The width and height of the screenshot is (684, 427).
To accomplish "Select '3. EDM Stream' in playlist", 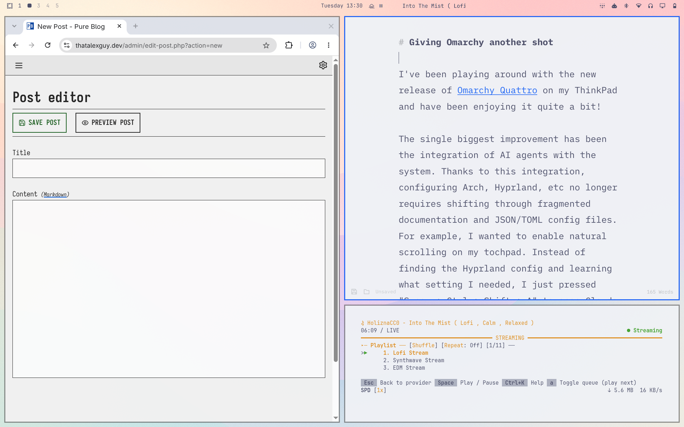I will pyautogui.click(x=404, y=368).
